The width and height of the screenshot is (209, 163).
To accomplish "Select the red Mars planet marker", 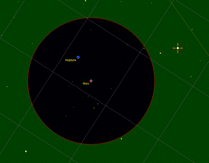I will [x=91, y=81].
